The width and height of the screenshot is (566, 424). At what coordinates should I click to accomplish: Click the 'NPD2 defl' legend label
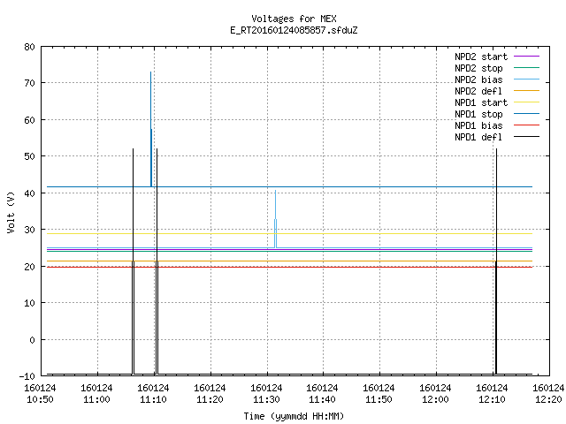(478, 91)
